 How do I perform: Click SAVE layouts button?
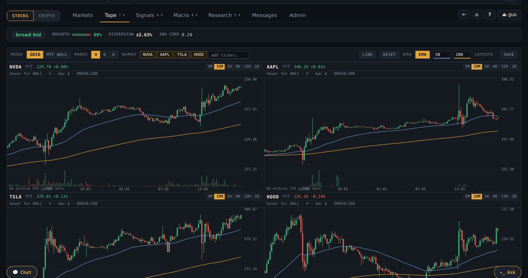pos(509,54)
